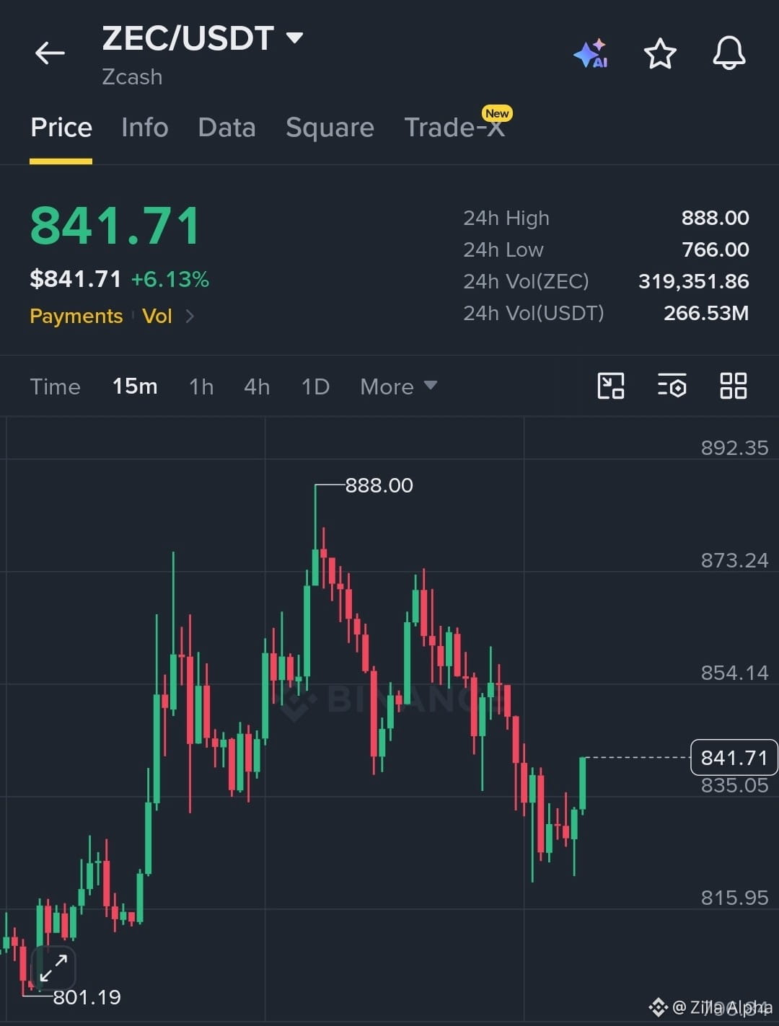
Task: Tap the 888.00 high marker on chart
Action: coord(379,485)
